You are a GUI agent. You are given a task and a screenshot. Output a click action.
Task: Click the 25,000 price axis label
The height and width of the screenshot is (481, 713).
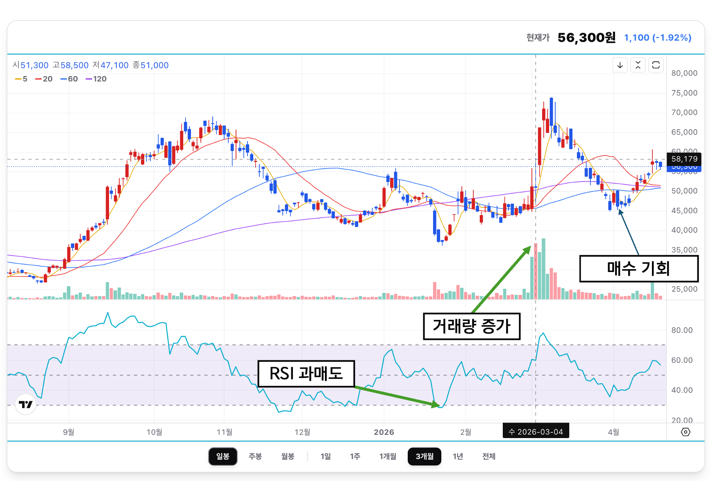tap(684, 289)
